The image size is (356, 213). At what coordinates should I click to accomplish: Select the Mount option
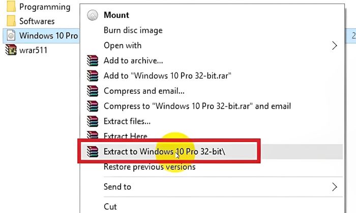click(116, 15)
